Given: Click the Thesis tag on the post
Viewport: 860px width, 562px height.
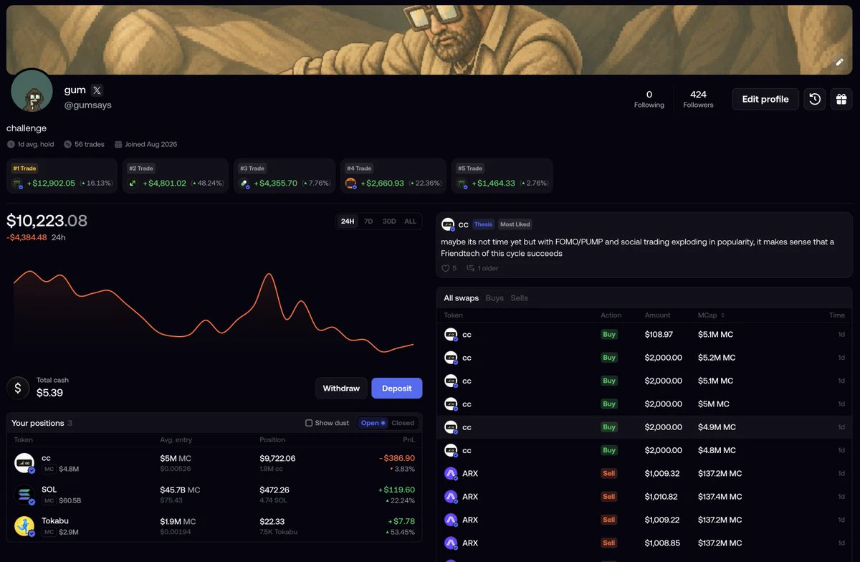Looking at the screenshot, I should tap(483, 224).
